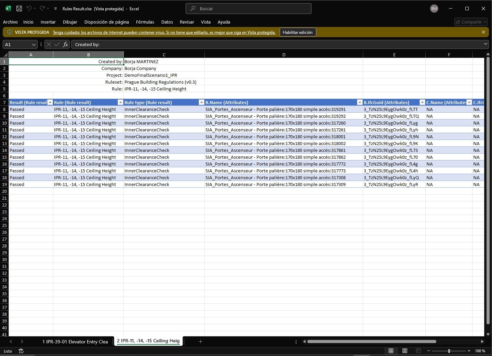Select Normal view icon in status bar

click(391, 351)
